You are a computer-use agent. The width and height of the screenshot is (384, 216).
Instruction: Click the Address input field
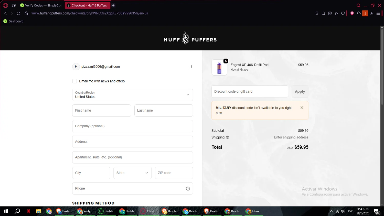pyautogui.click(x=133, y=142)
